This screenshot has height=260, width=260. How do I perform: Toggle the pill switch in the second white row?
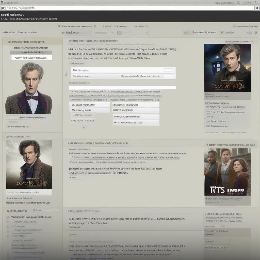168,76
